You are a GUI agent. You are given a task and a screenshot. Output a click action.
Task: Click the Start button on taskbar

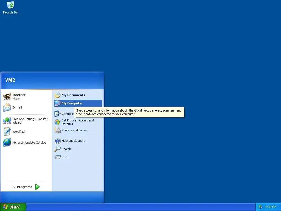tap(13, 207)
